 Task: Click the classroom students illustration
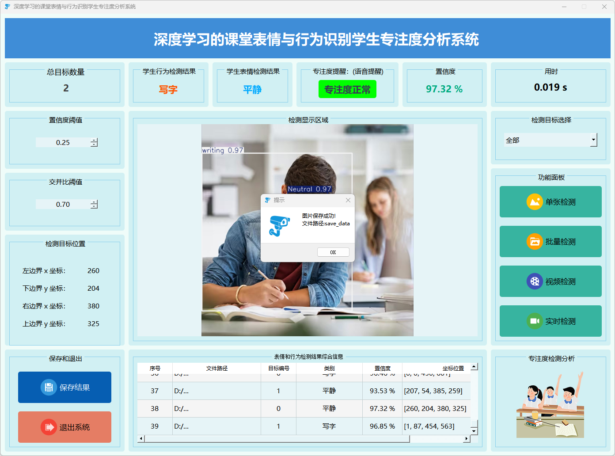click(x=550, y=405)
